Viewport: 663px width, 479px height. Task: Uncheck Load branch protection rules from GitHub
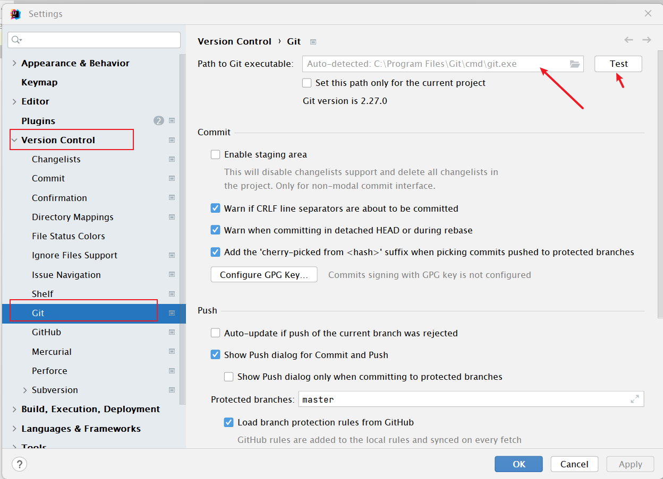[x=228, y=422]
